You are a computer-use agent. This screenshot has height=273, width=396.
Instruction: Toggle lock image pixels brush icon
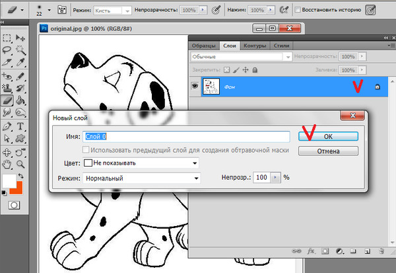pyautogui.click(x=236, y=70)
